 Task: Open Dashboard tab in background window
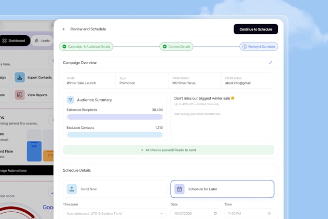click(x=14, y=41)
